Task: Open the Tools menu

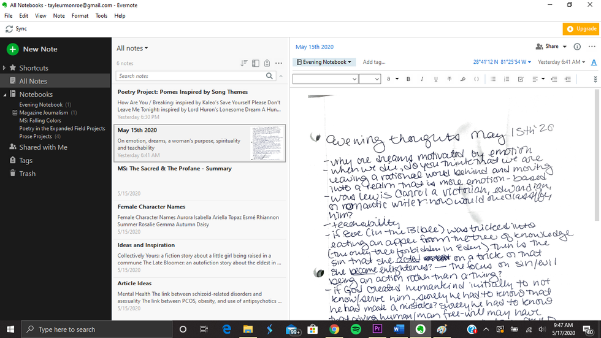Action: tap(101, 15)
